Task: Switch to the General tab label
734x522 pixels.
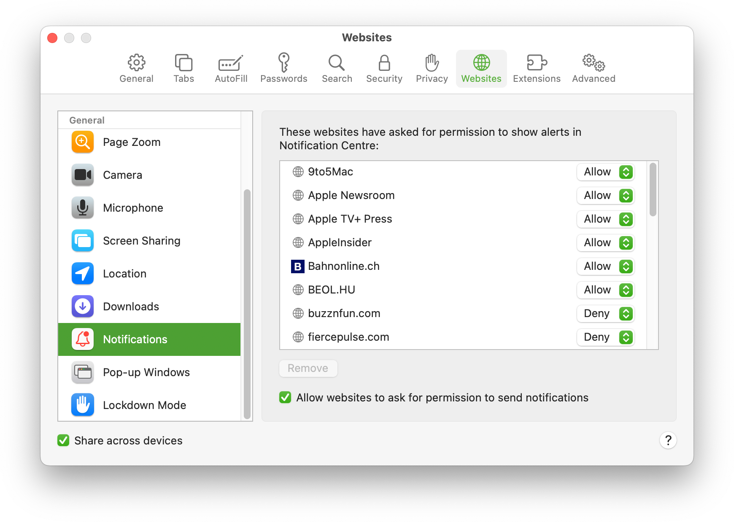Action: click(136, 79)
